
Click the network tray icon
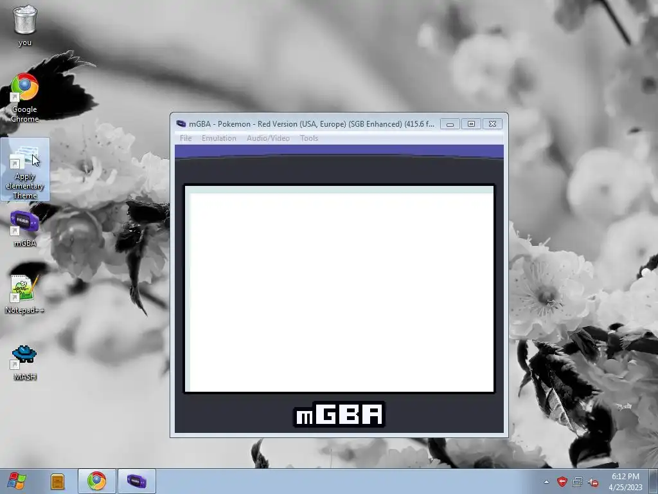coord(578,482)
